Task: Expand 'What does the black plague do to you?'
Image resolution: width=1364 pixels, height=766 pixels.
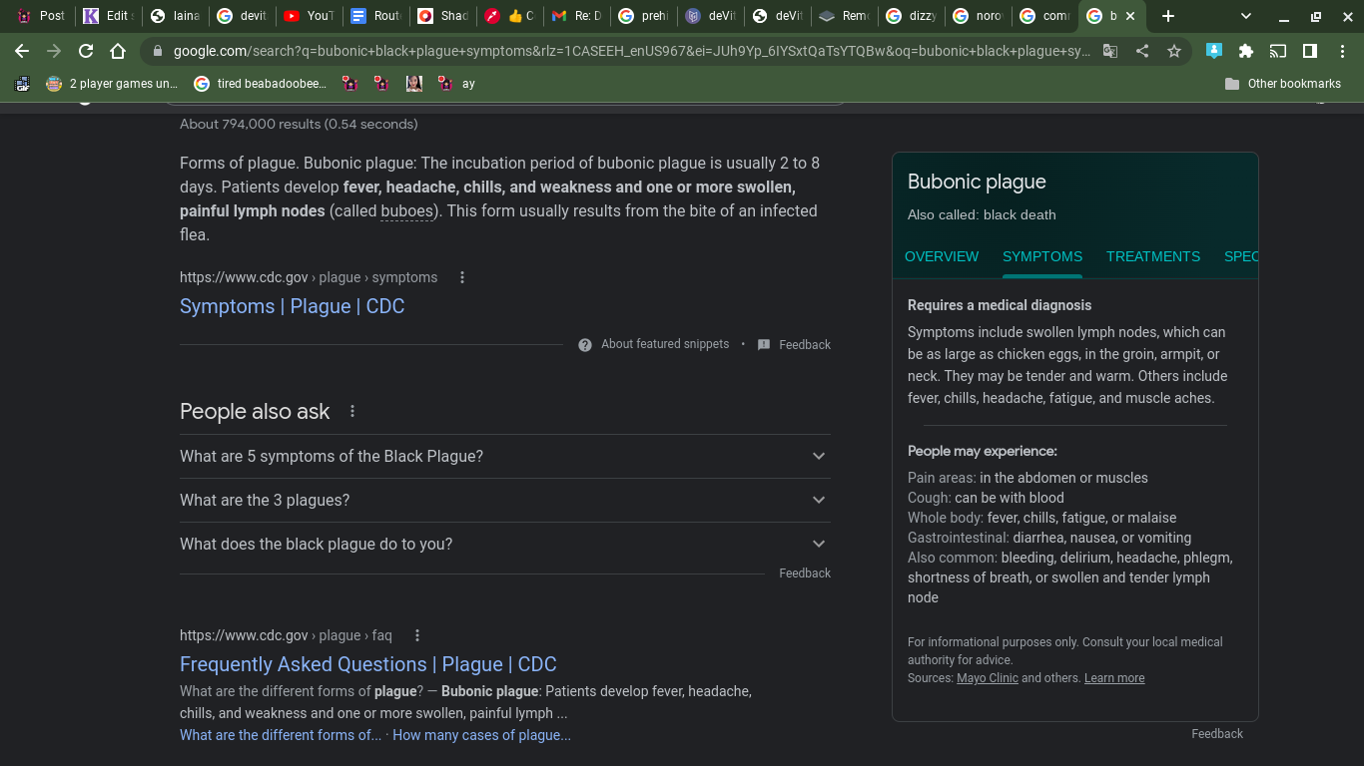Action: (x=505, y=544)
